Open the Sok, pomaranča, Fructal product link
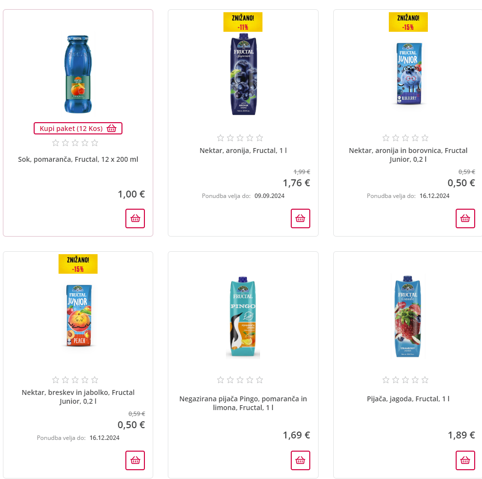The image size is (482, 479). [x=78, y=159]
